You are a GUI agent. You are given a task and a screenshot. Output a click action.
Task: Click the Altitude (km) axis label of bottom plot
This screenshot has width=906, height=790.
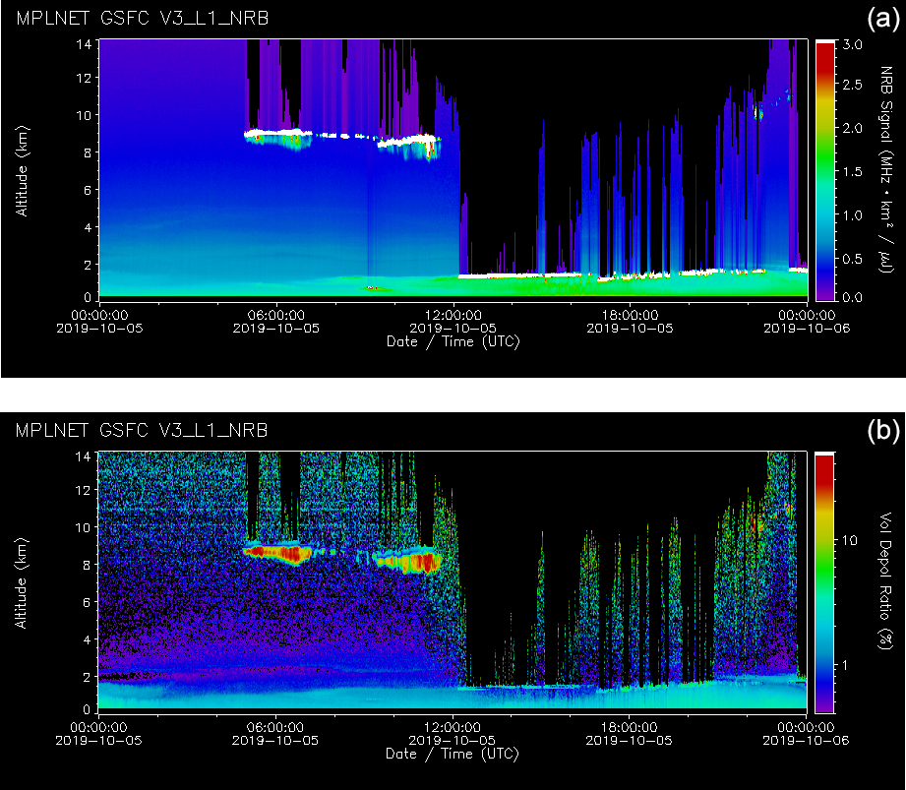click(x=21, y=581)
